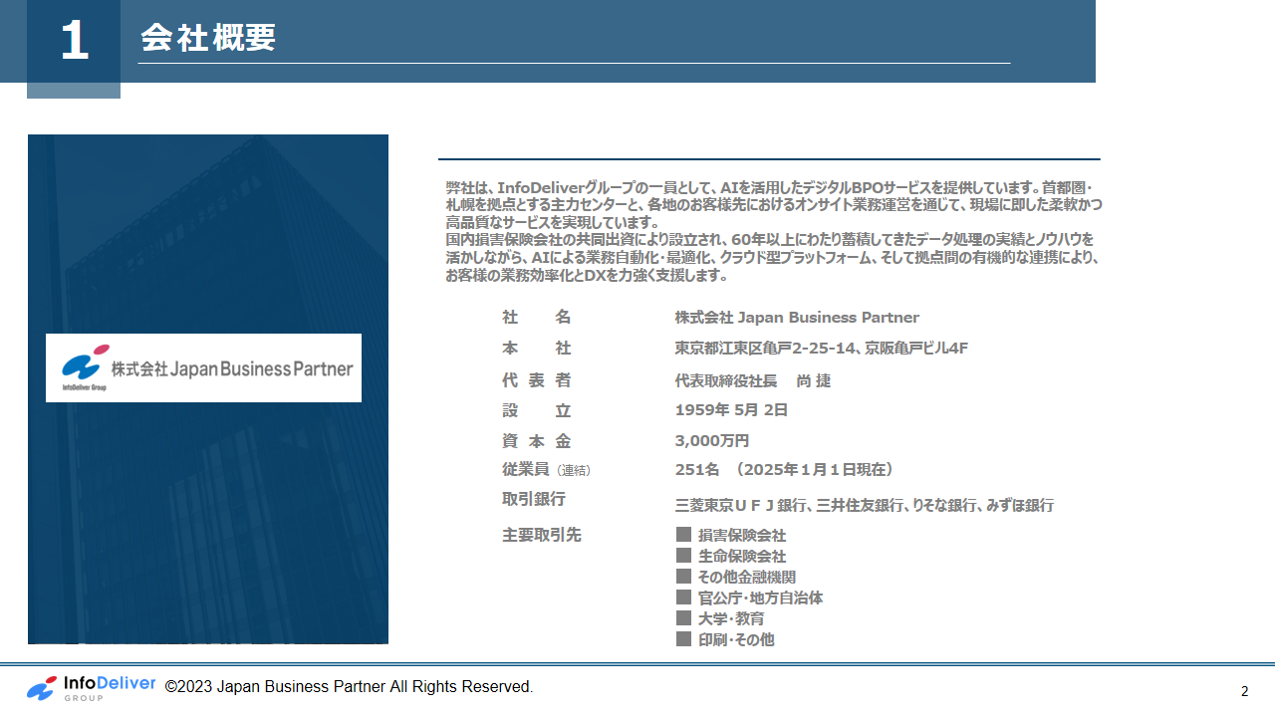Click the company name 株式会社 Japan Business Partner value
Viewport: 1275px width, 717px height.
797,318
